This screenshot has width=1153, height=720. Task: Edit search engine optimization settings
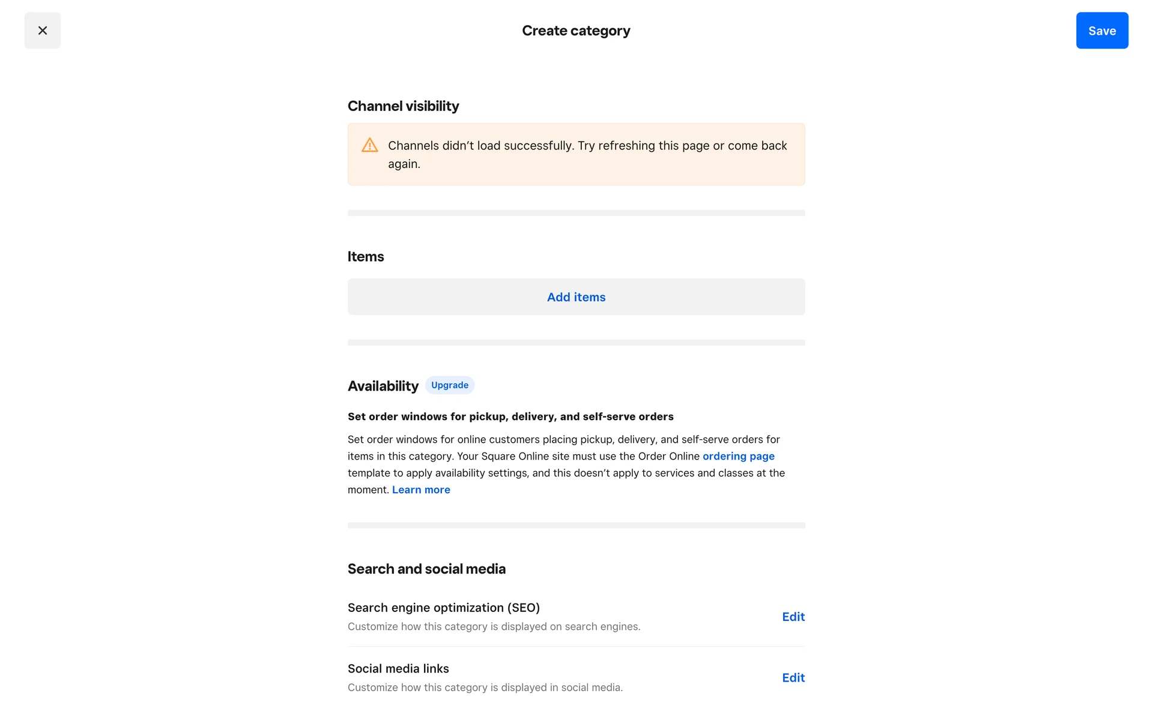pyautogui.click(x=793, y=617)
